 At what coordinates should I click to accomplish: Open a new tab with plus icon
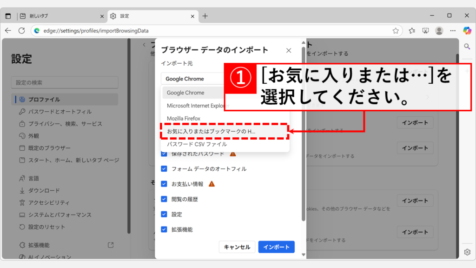205,16
